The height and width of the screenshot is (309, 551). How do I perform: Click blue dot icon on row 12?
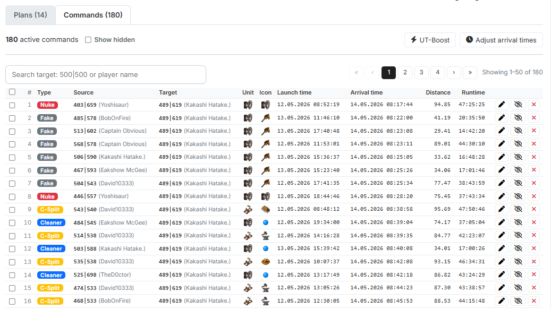click(x=266, y=248)
